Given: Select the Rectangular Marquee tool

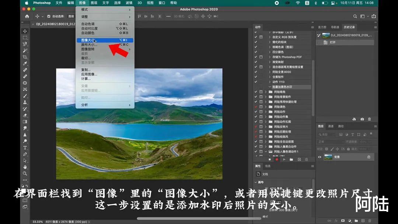Looking at the screenshot, I should click(25, 38).
